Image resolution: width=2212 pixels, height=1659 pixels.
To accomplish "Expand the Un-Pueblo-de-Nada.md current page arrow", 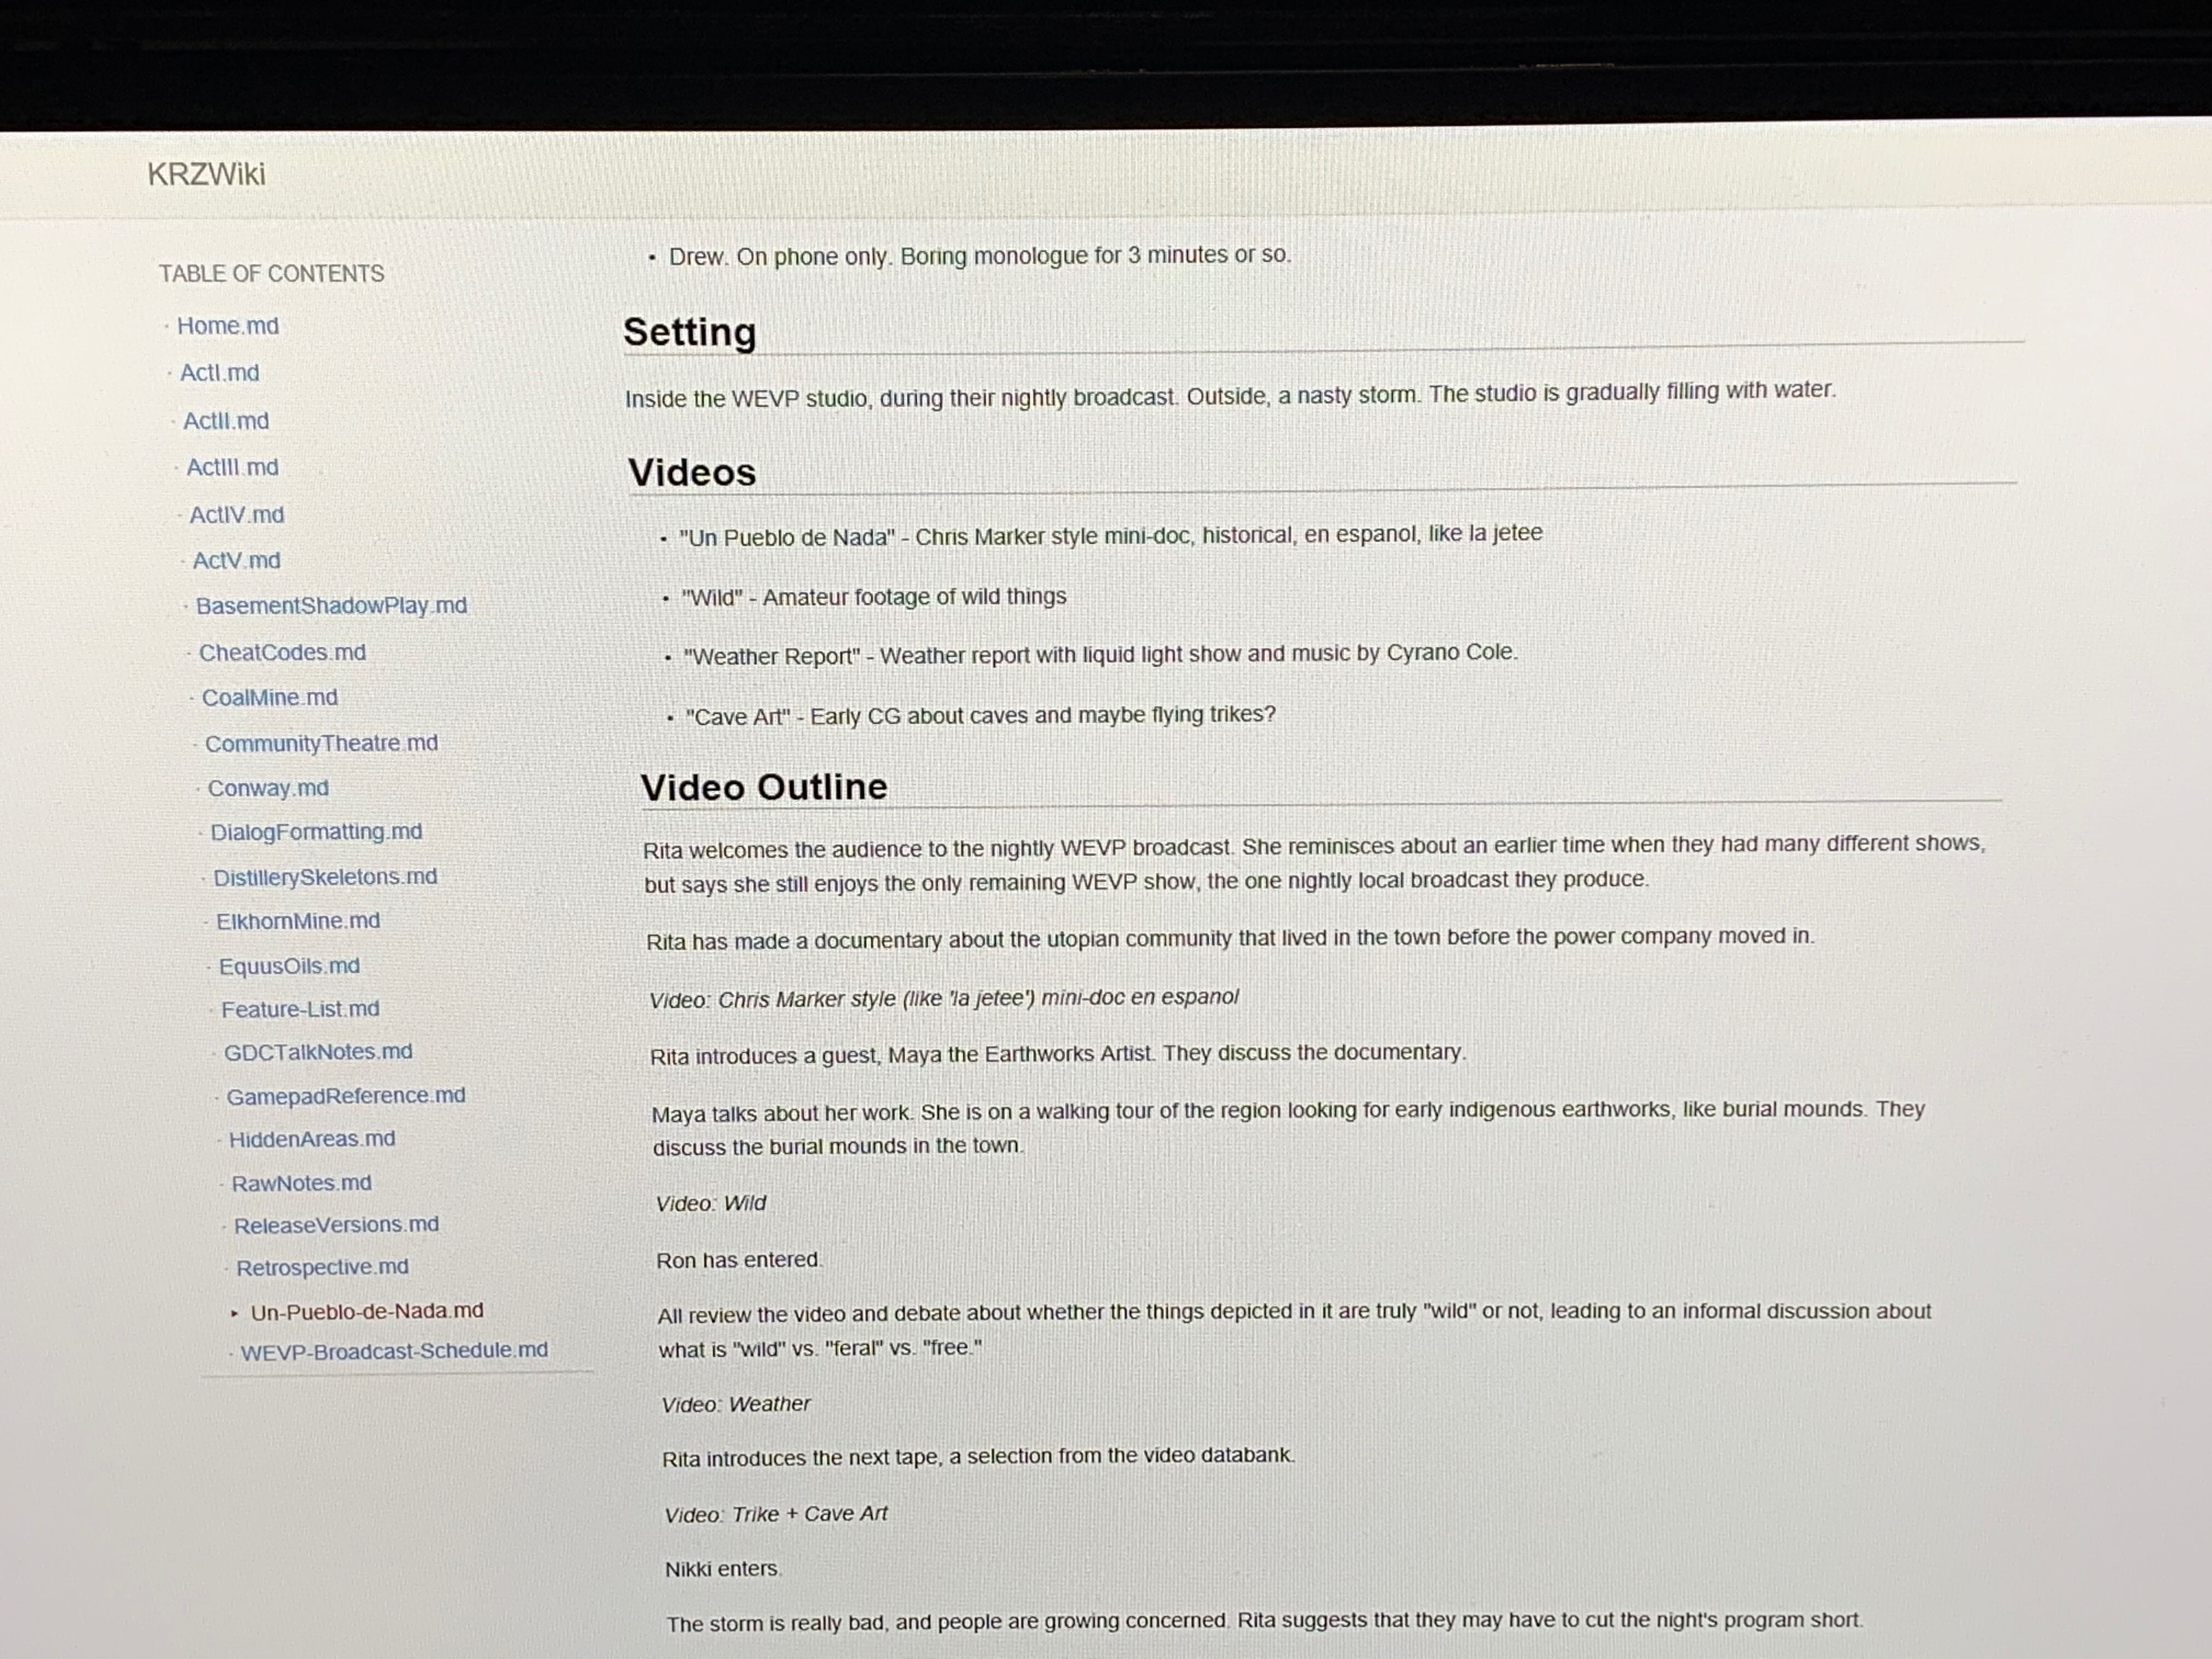I will click(x=234, y=1314).
